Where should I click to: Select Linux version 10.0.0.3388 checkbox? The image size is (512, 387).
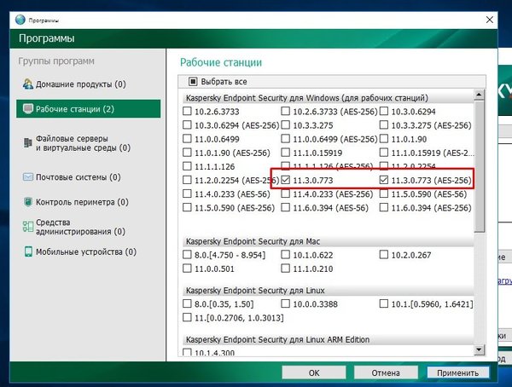coord(287,304)
